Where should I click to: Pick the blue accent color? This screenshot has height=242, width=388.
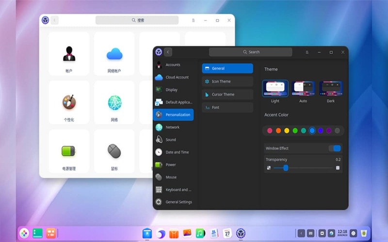point(312,131)
